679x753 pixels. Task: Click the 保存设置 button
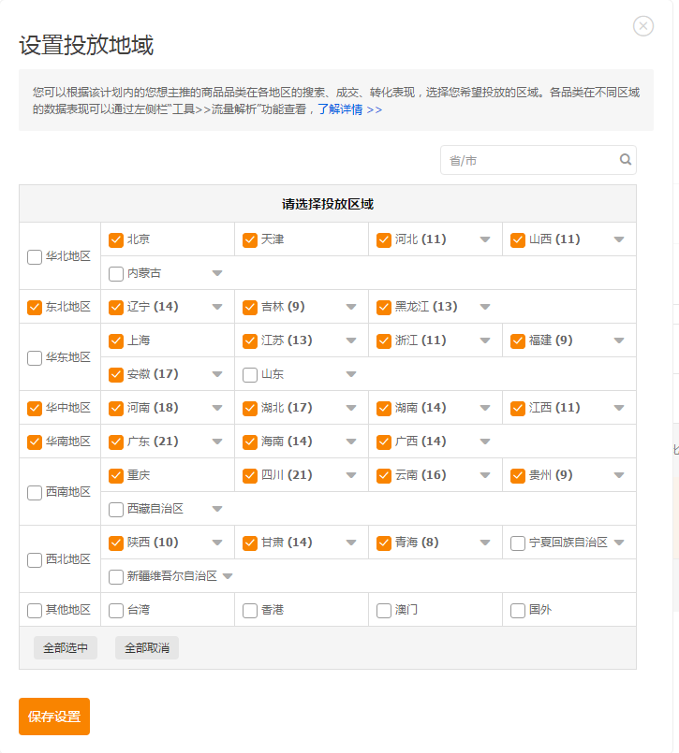pyautogui.click(x=54, y=716)
